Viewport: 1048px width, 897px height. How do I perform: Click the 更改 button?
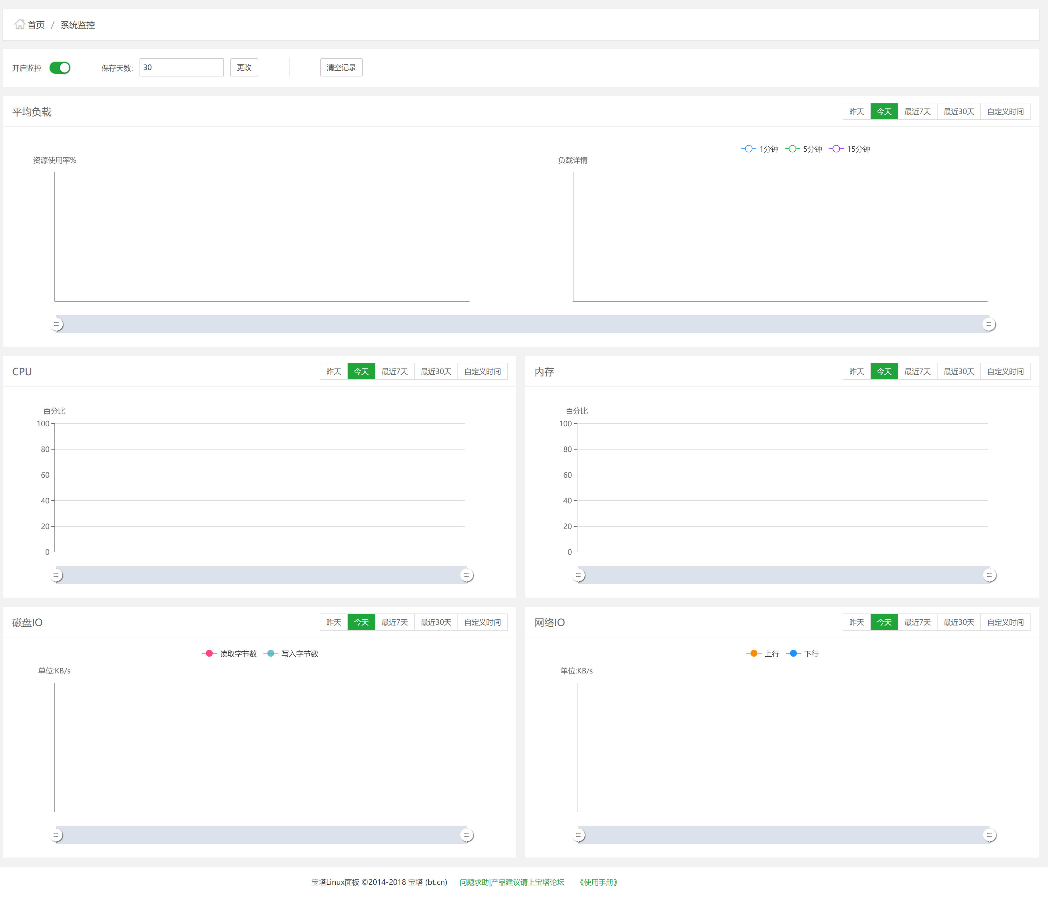click(244, 67)
